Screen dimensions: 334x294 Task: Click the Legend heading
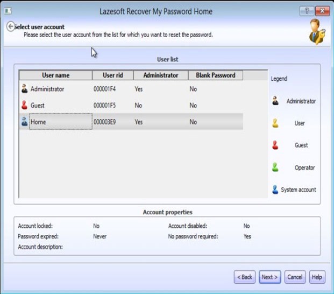[279, 79]
